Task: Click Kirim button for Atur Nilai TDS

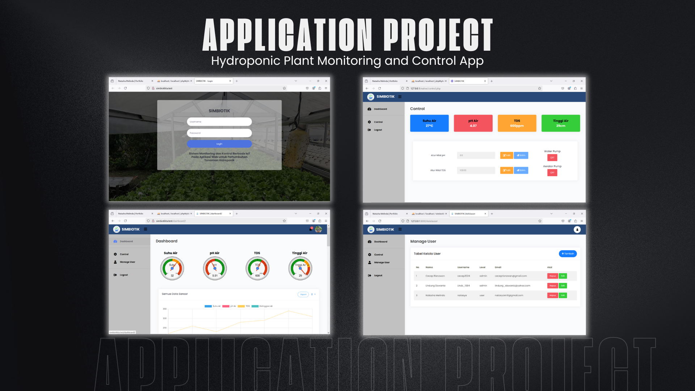Action: 521,170
